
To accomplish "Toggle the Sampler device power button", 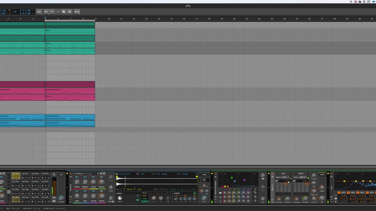I will tap(71, 173).
